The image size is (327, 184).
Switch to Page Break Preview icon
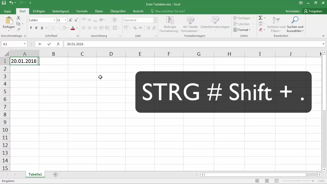276,181
